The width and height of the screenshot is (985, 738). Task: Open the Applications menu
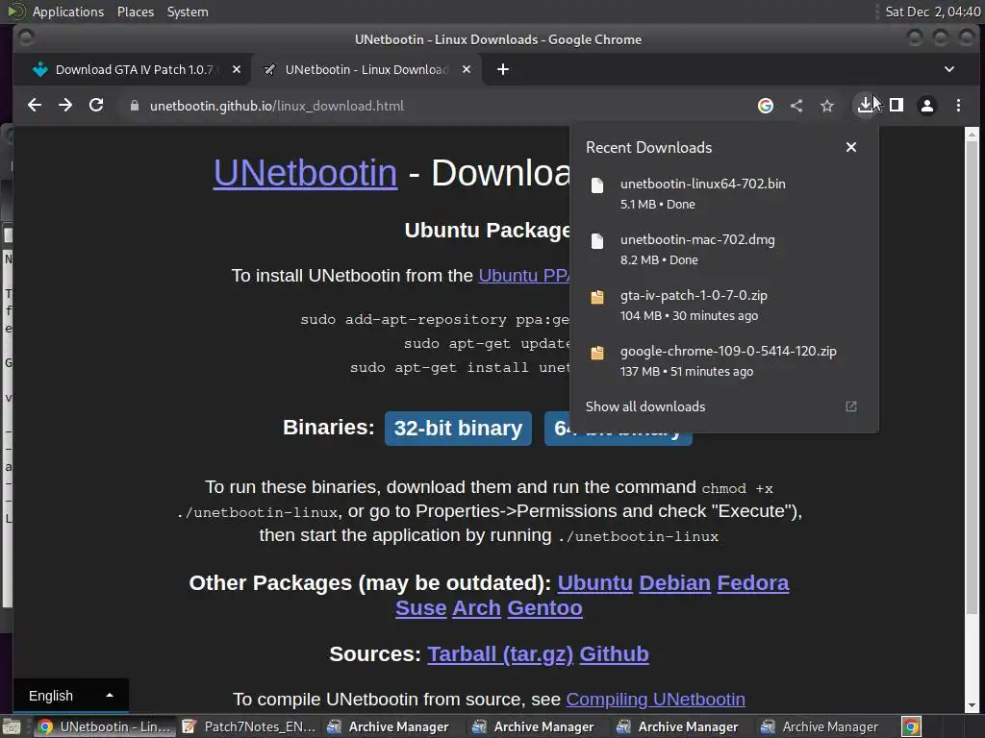pyautogui.click(x=68, y=12)
